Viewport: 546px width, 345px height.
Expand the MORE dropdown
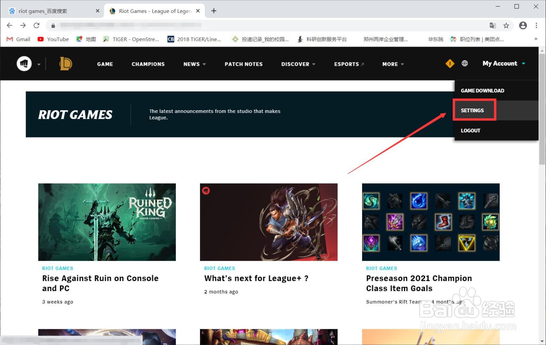point(393,64)
